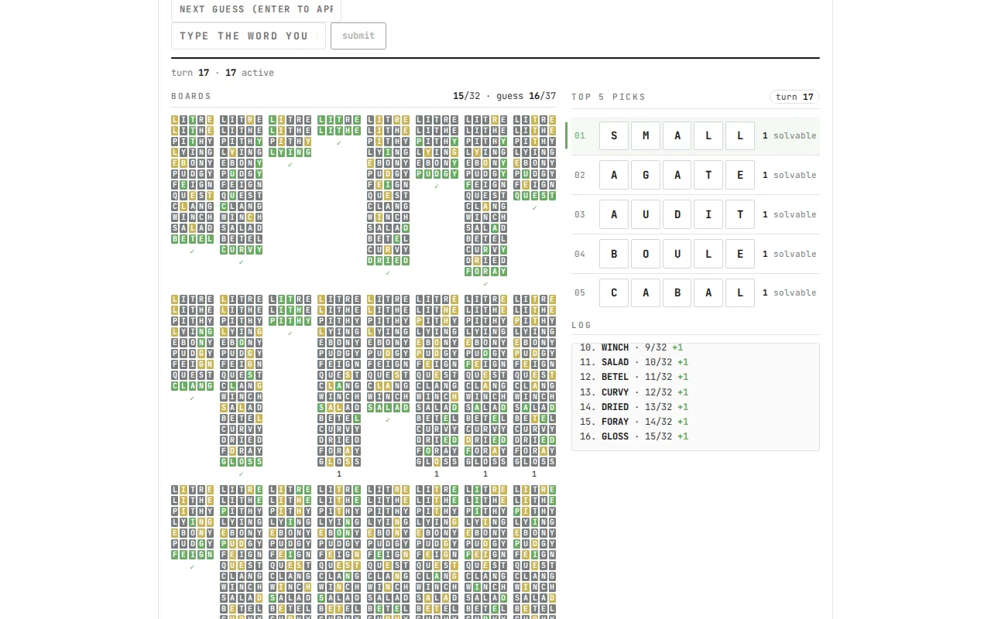The image size is (991, 619).
Task: Click log entry 13. CURVY
Action: 634,392
